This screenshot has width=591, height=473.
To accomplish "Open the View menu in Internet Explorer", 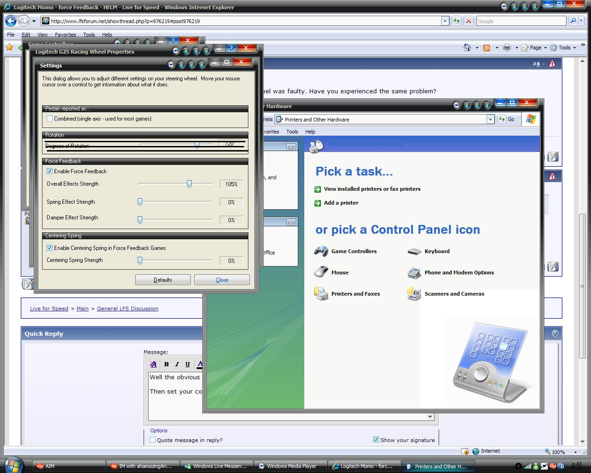I will (x=42, y=35).
